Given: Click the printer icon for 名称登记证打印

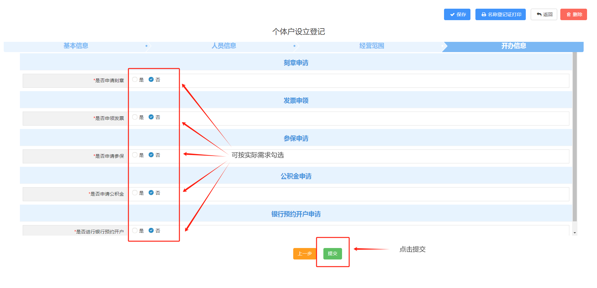Looking at the screenshot, I should tap(484, 15).
